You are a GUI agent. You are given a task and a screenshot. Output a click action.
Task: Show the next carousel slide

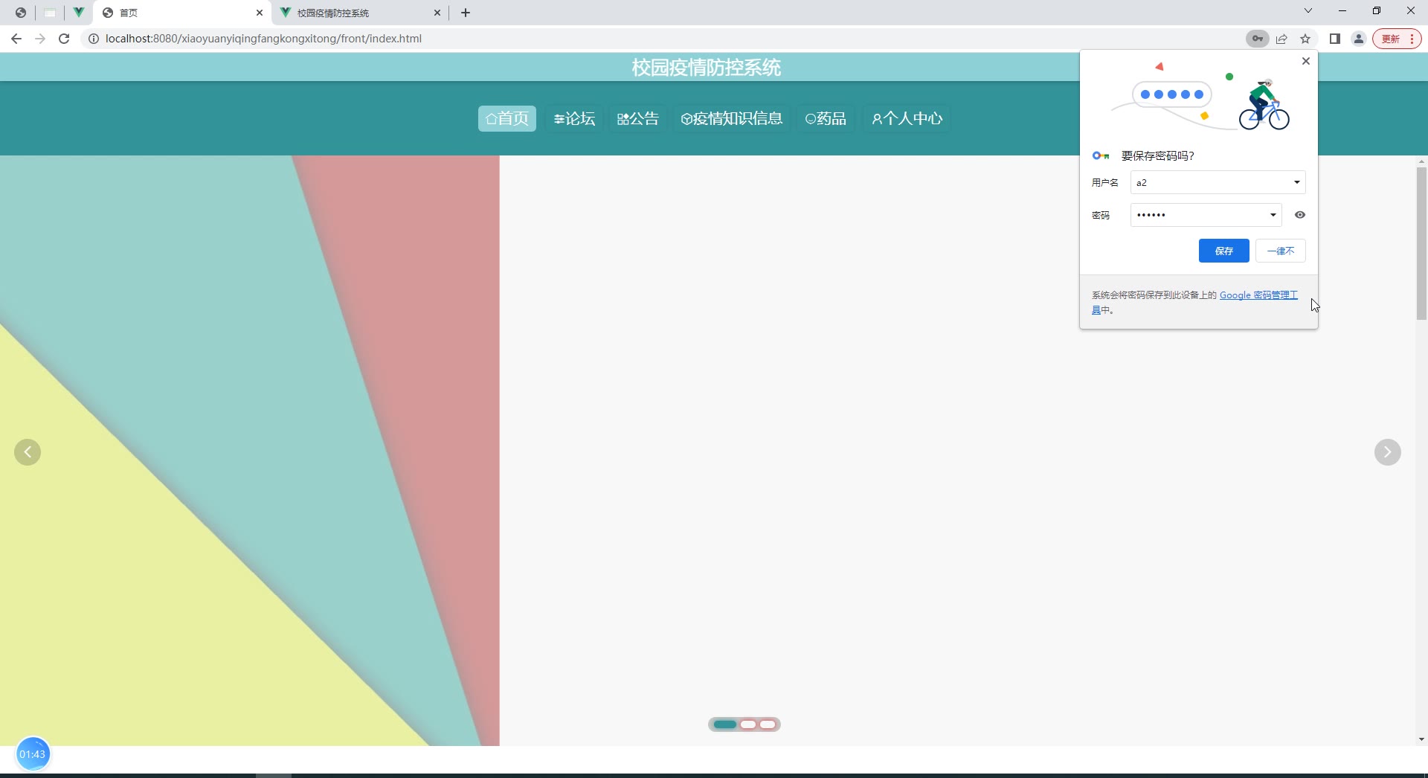[x=1388, y=452]
